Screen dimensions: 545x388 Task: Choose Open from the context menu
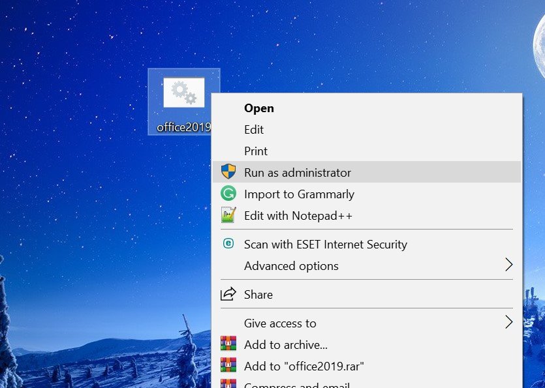pyautogui.click(x=367, y=108)
